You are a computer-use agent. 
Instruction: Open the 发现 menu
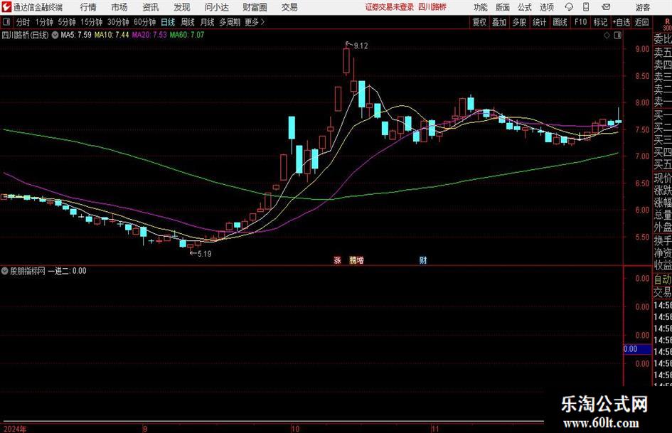(x=182, y=7)
